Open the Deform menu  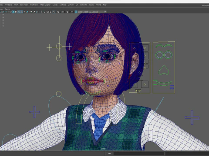[x=71, y=5]
